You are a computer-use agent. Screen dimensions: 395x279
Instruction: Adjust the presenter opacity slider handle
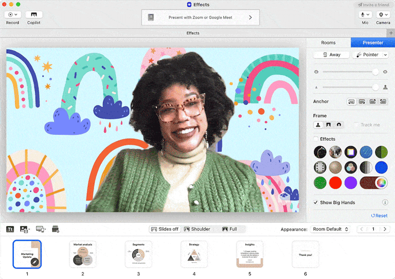375,72
